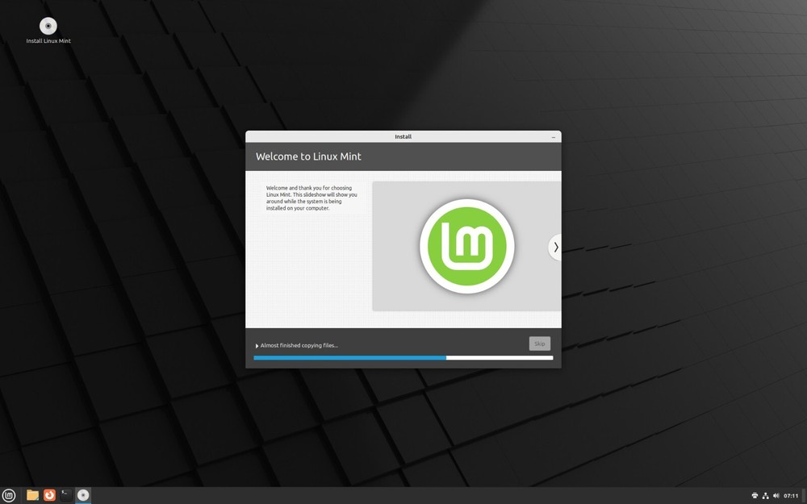Expand the 'Almost finished copying files' details
Viewport: 807px width, 504px height.
(255, 344)
